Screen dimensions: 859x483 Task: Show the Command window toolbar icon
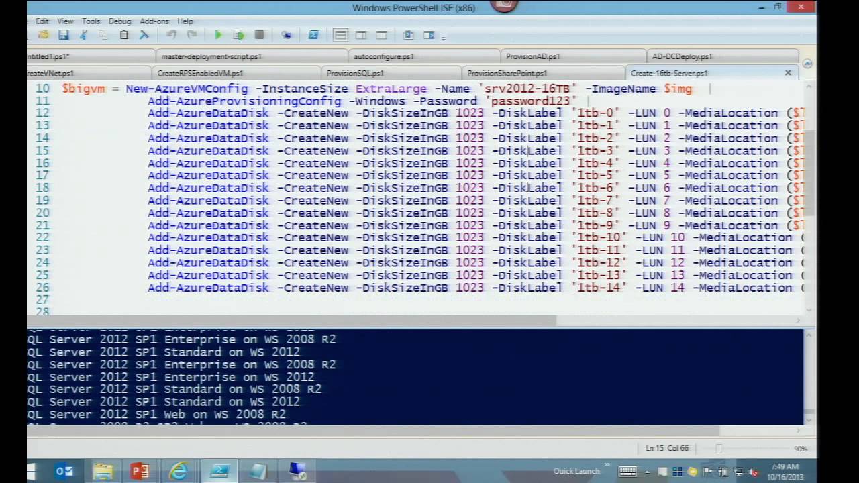pyautogui.click(x=408, y=35)
